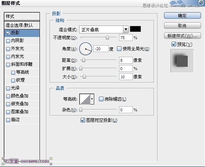Image resolution: width=205 pixels, height=167 pixels.
Task: Enable the 内阴影 checkbox
Action: point(8,41)
